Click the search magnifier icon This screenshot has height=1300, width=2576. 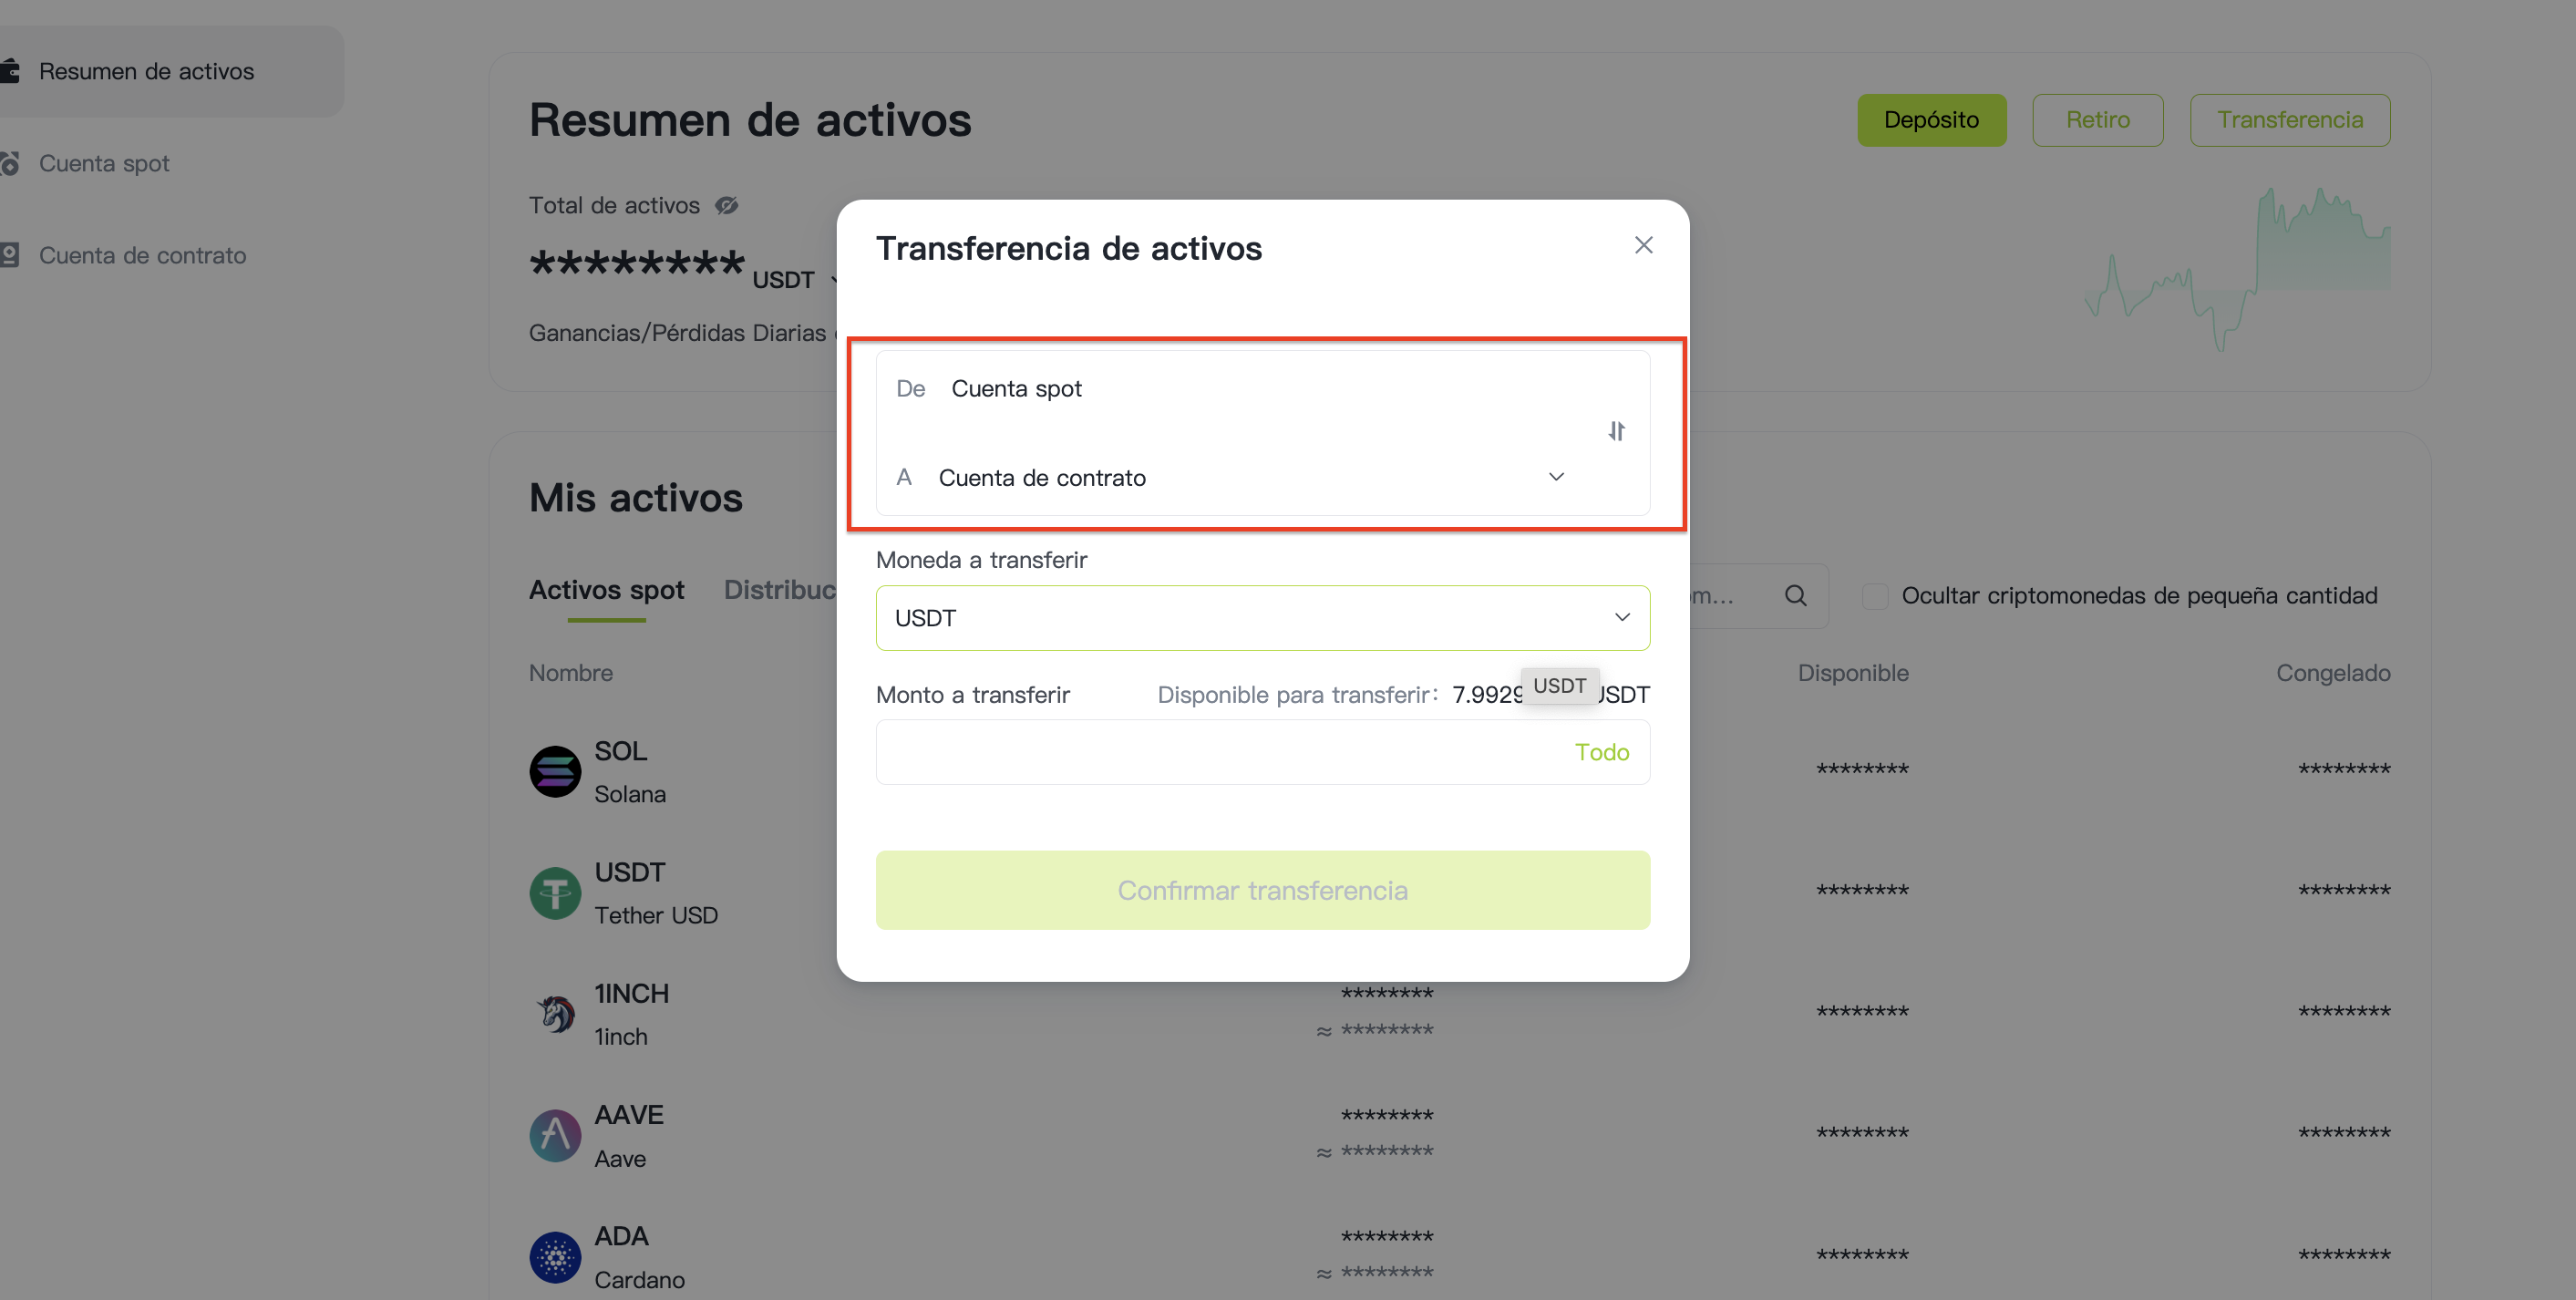coord(1796,596)
